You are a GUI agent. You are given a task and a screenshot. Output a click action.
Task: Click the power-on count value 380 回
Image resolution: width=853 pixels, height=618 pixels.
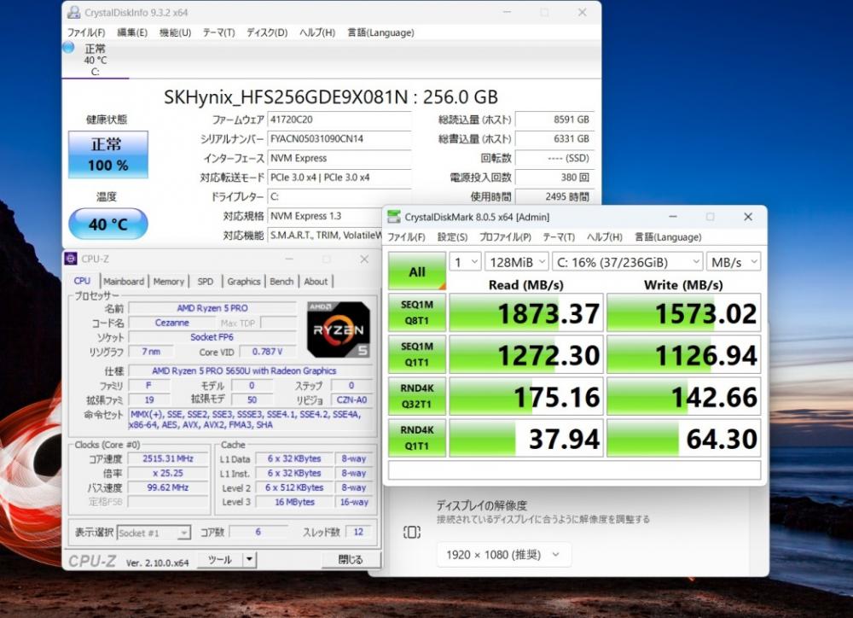click(554, 178)
